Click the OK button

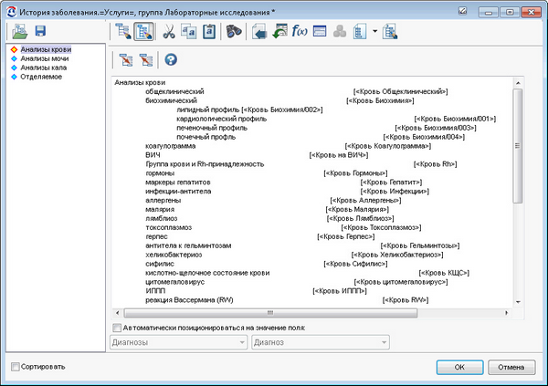[x=459, y=367]
